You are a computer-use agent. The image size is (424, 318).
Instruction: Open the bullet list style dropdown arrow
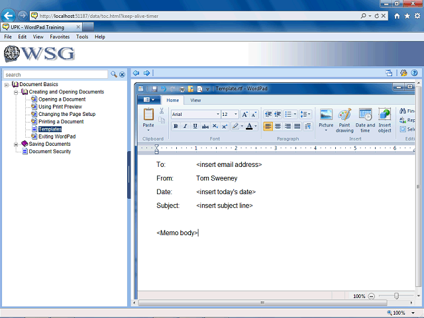[x=295, y=115]
